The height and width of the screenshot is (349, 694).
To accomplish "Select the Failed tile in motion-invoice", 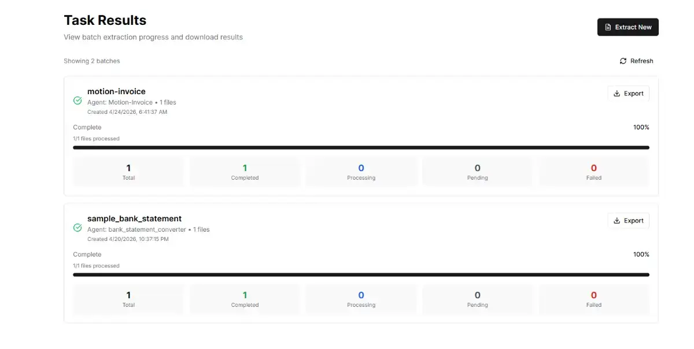I will coord(594,172).
